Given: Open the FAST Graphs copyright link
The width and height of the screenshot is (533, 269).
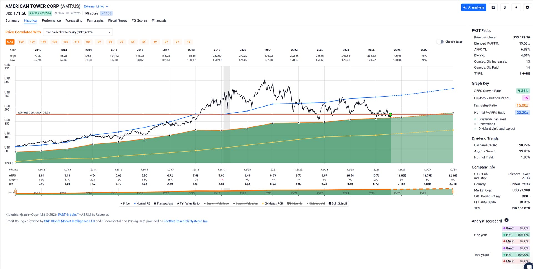Looking at the screenshot, I should 68,215.
